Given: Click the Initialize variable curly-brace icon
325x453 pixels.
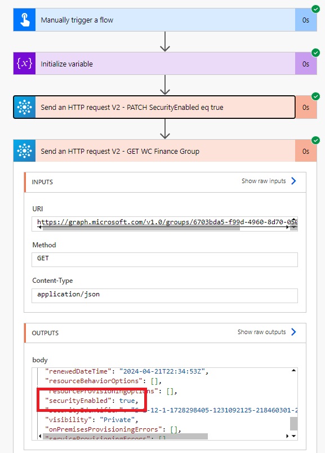Looking at the screenshot, I should tap(25, 64).
